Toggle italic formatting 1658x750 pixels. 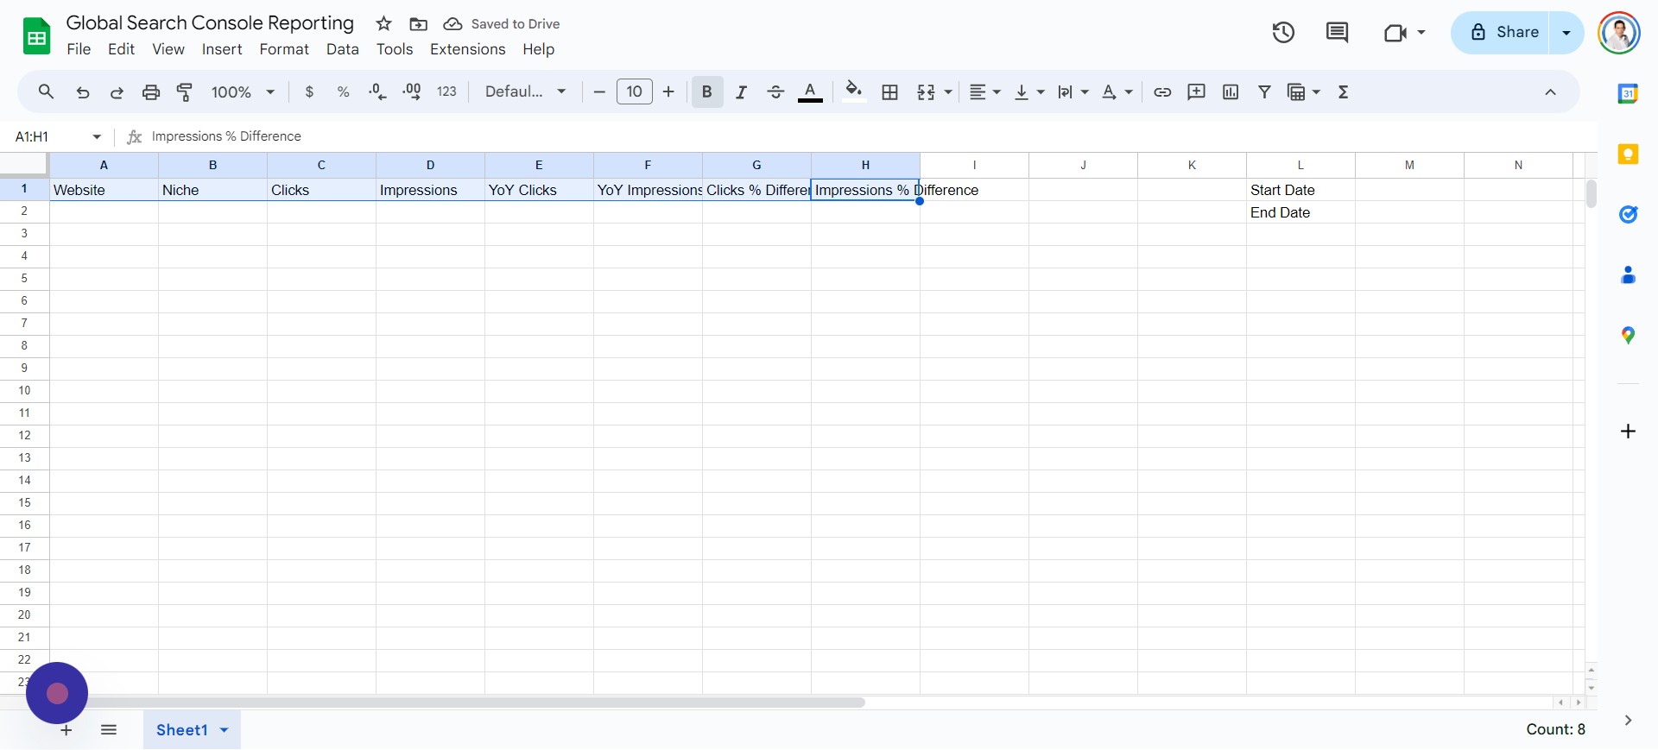tap(741, 92)
